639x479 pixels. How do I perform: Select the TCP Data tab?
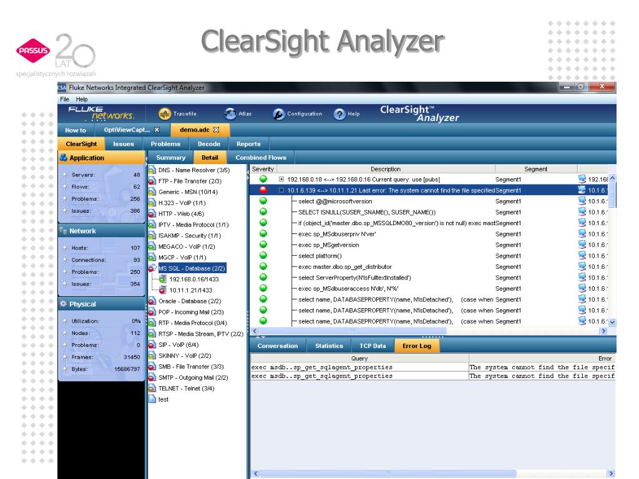(x=373, y=346)
